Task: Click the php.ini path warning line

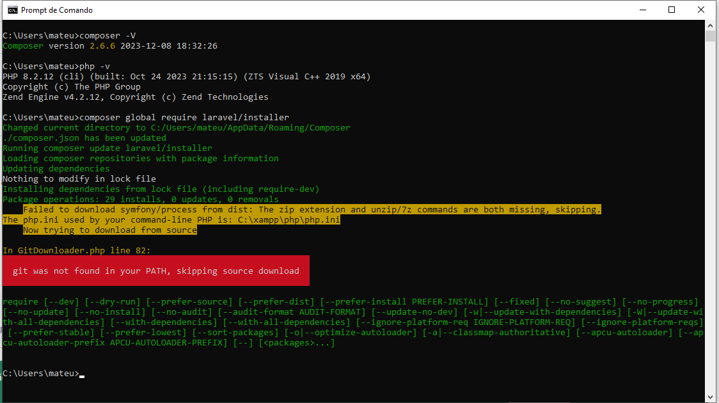Action: coord(171,219)
